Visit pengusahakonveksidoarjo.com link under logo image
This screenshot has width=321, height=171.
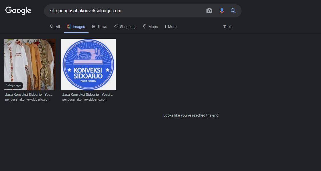click(x=85, y=99)
